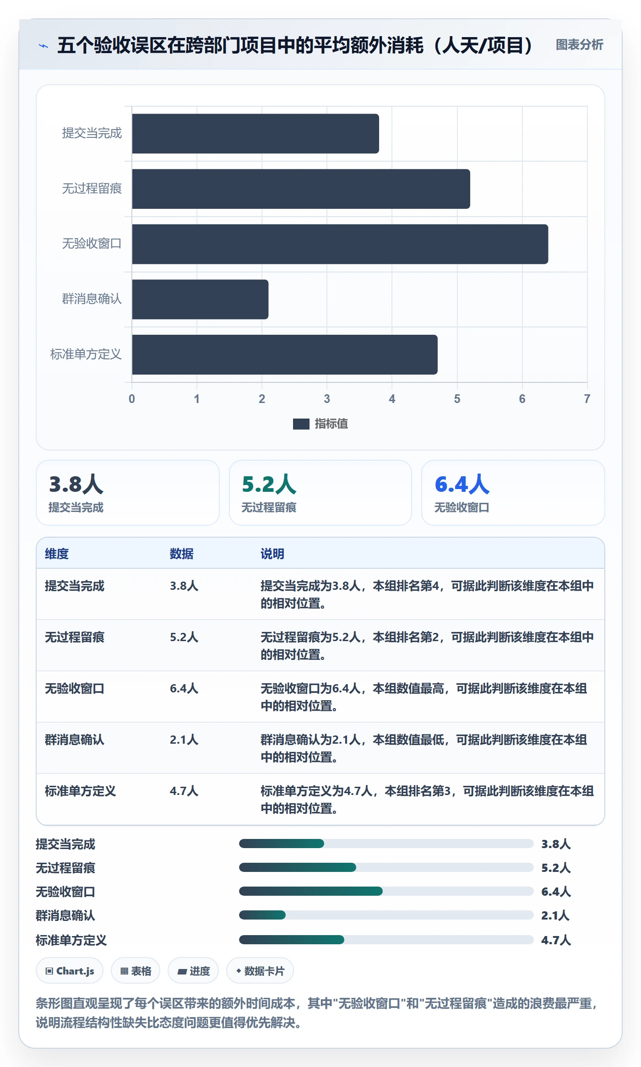Image resolution: width=641 pixels, height=1067 pixels.
Task: Open the 3.8人 提交当完成 data card
Action: pos(128,493)
